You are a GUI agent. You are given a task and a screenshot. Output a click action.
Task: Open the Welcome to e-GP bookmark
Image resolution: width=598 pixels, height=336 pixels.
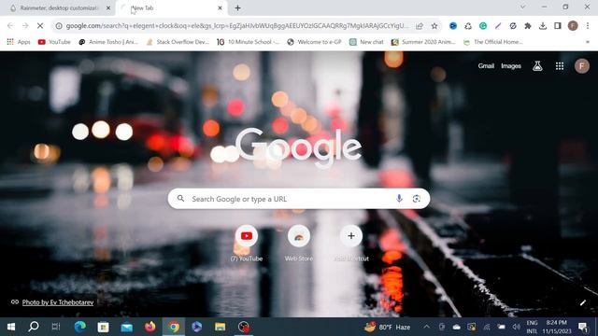pos(314,42)
